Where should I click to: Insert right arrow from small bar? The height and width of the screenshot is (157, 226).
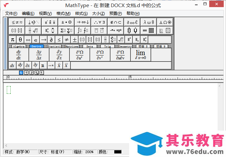coord(44,40)
